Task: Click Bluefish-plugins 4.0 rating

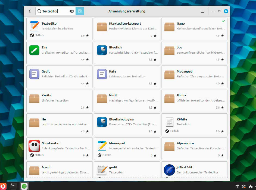Action: pos(152,131)
